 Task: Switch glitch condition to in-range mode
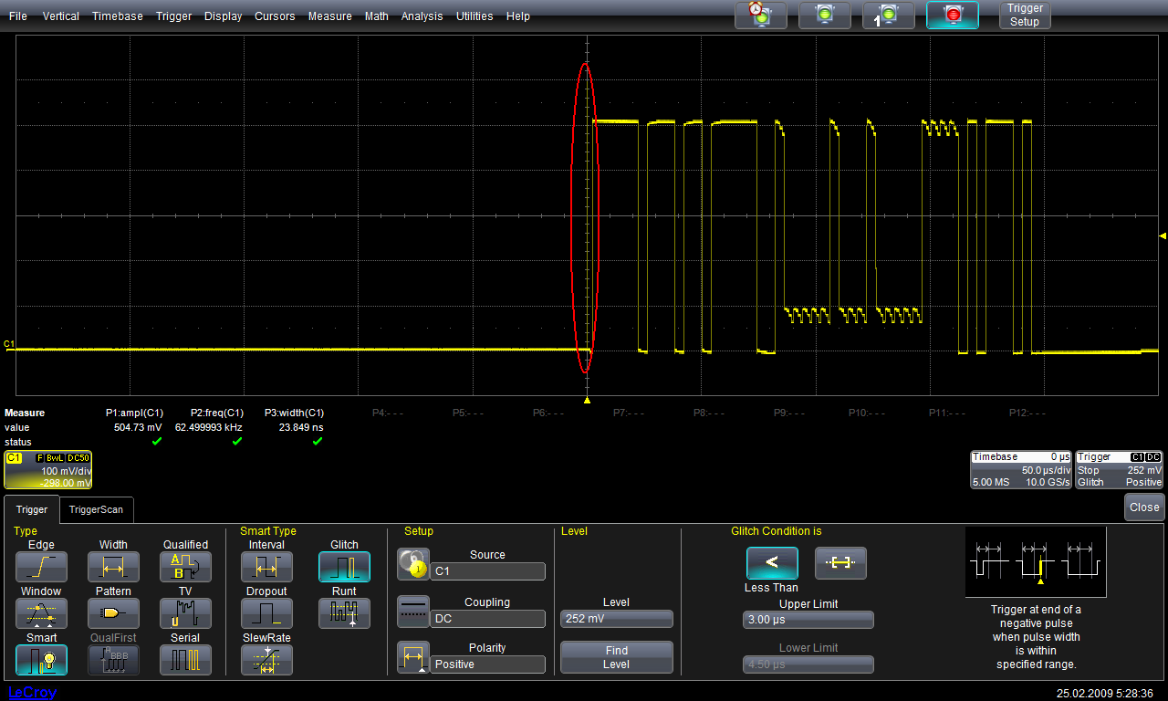pyautogui.click(x=840, y=563)
